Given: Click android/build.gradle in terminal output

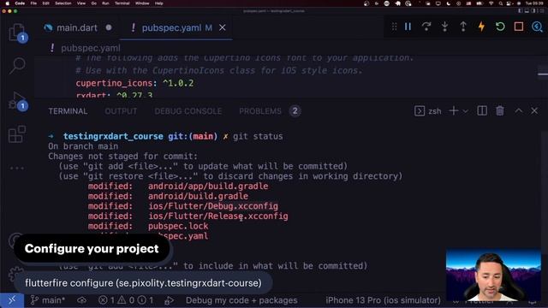Looking at the screenshot, I should tap(198, 196).
